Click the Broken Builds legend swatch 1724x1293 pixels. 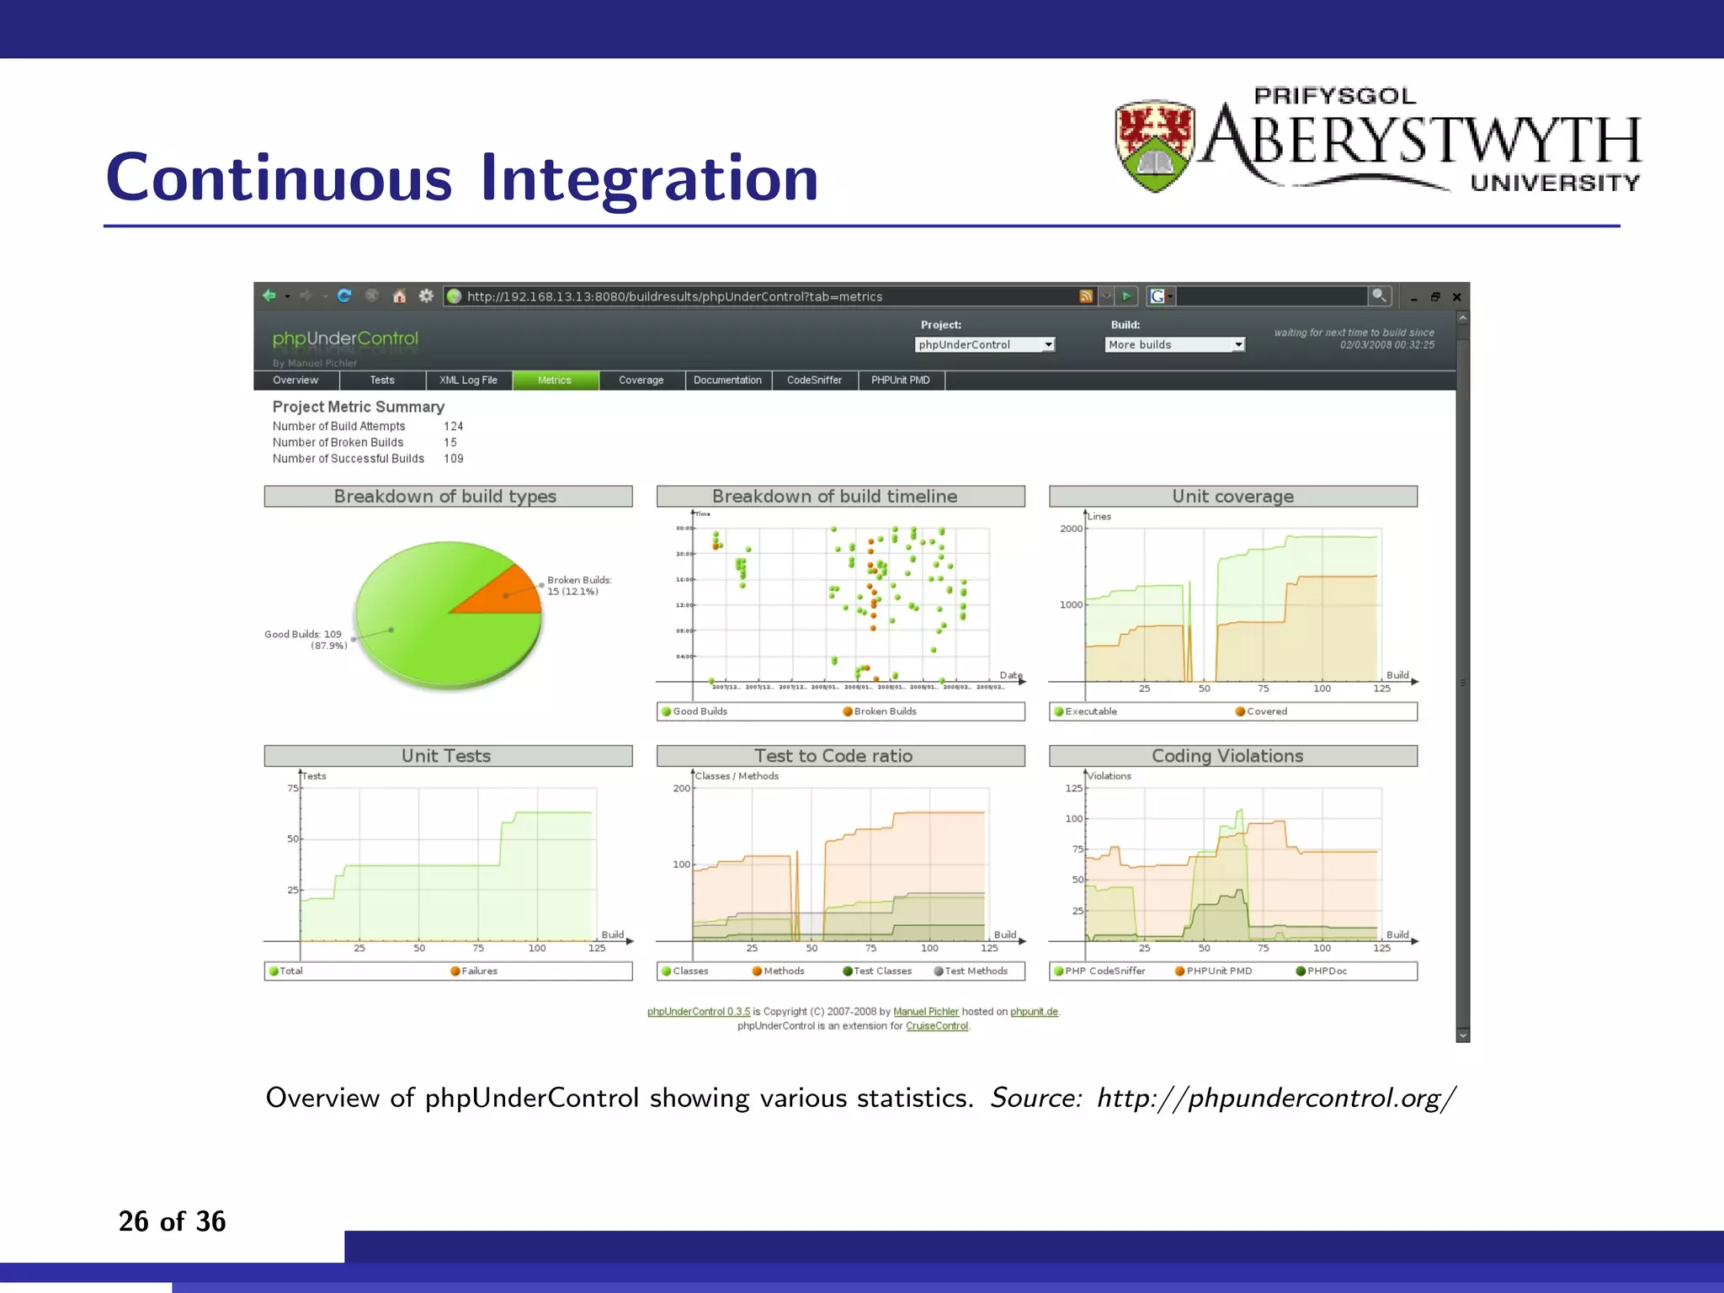(x=848, y=711)
